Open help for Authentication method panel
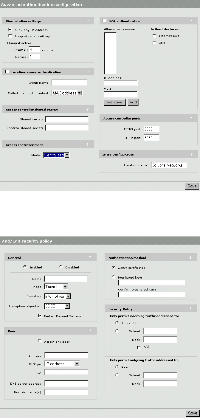The height and width of the screenshot is (418, 200). pos(190,258)
